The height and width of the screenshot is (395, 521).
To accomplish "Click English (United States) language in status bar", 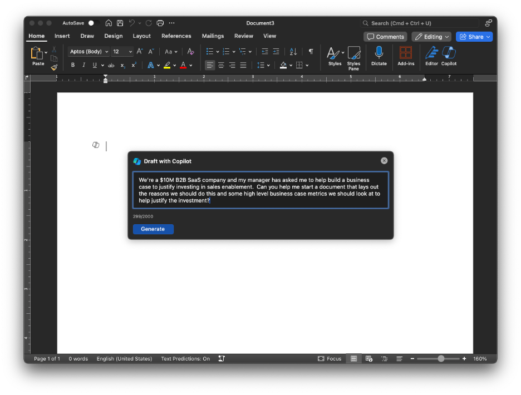I will tap(124, 358).
